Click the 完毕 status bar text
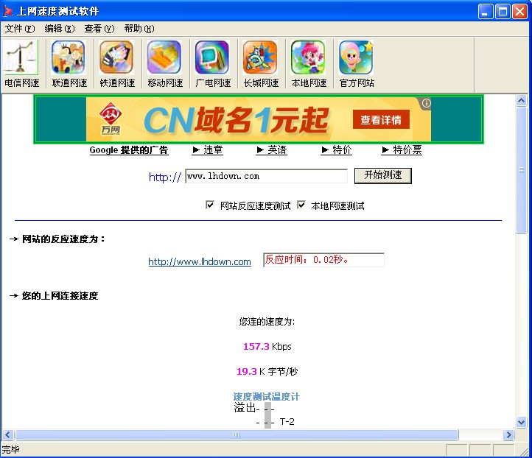532x458 pixels. [10, 450]
